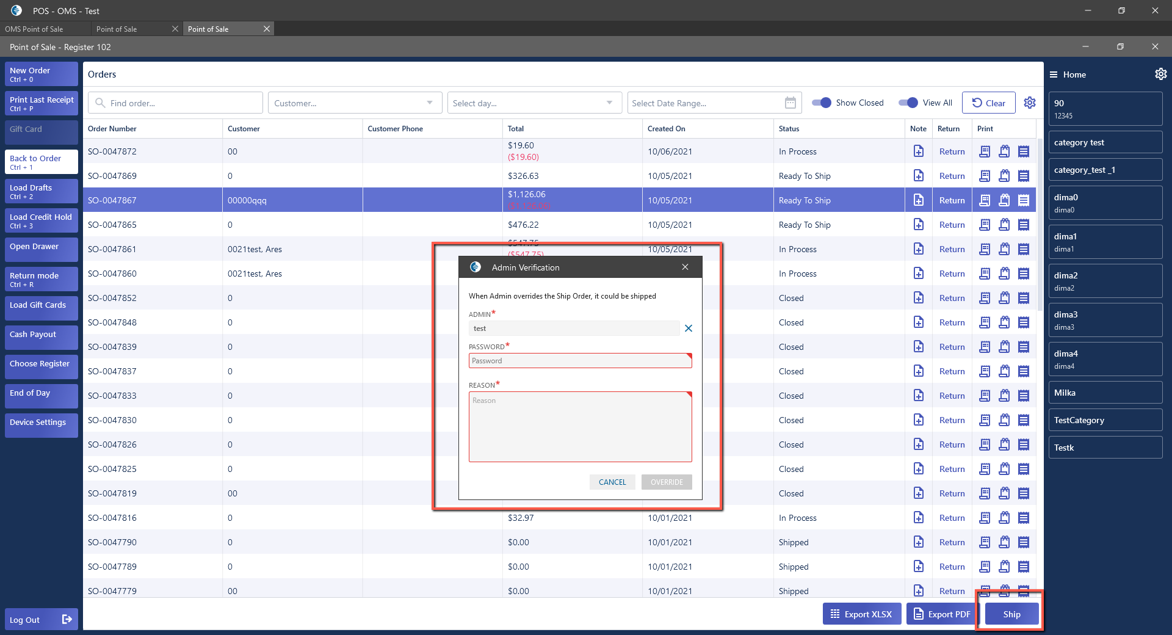This screenshot has height=635, width=1172.
Task: Switch to the OMS Point of Sale tab
Action: (x=34, y=29)
